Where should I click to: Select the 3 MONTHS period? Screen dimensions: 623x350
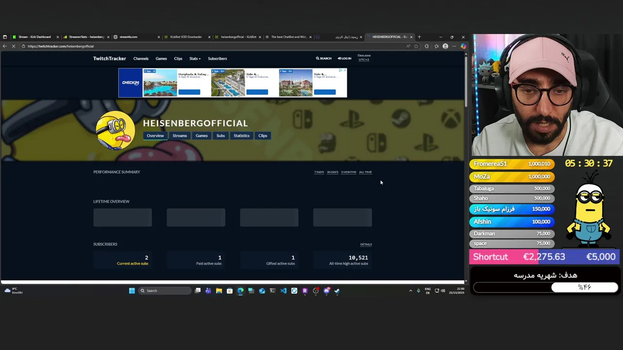tap(348, 172)
